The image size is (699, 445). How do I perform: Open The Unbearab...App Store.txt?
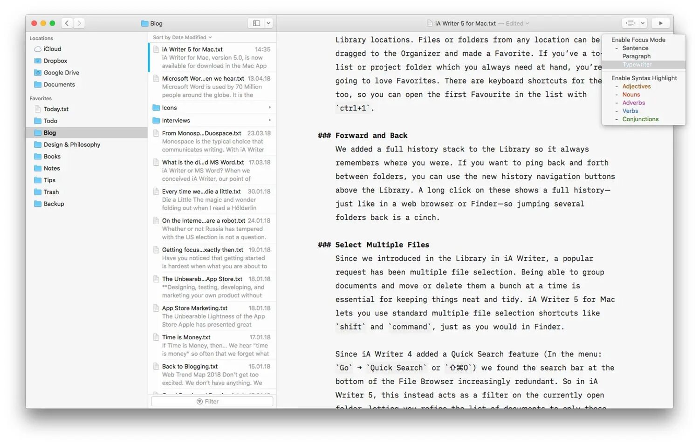point(212,287)
